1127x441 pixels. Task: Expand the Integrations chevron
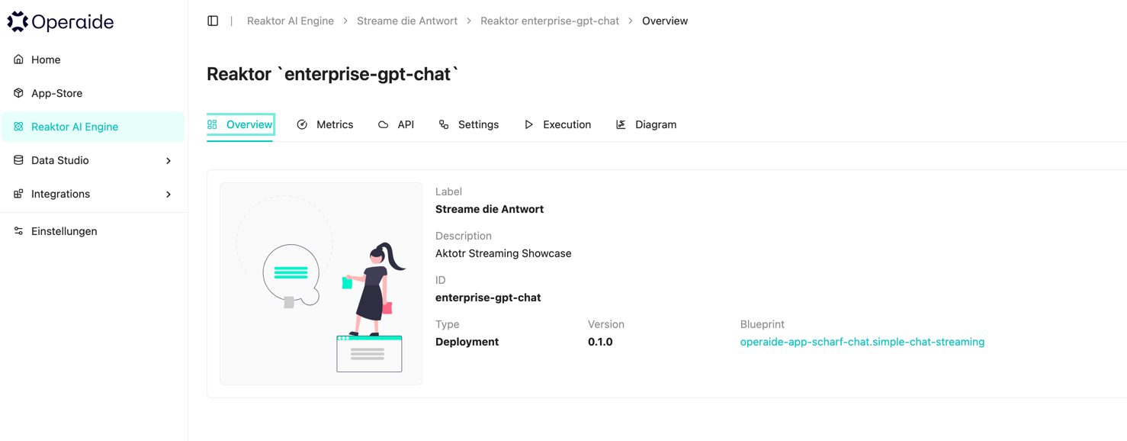tap(169, 195)
